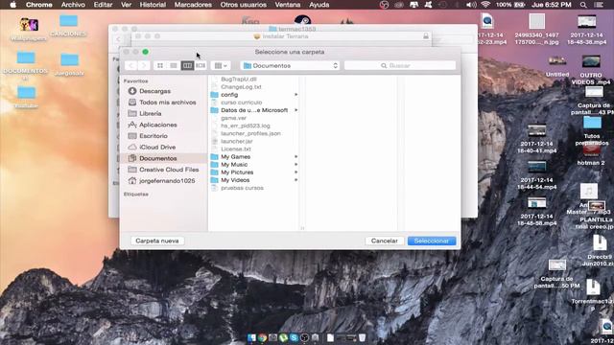Select the Datos de u...e Microsoft folder
614x345 pixels.
point(254,110)
